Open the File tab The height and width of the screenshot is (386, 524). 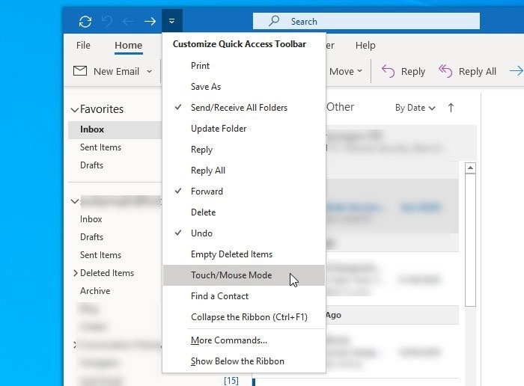(83, 45)
